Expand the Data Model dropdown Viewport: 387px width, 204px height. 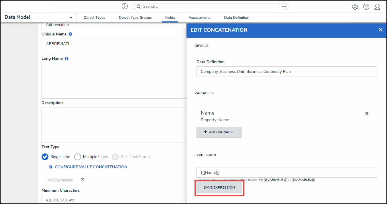[x=71, y=17]
